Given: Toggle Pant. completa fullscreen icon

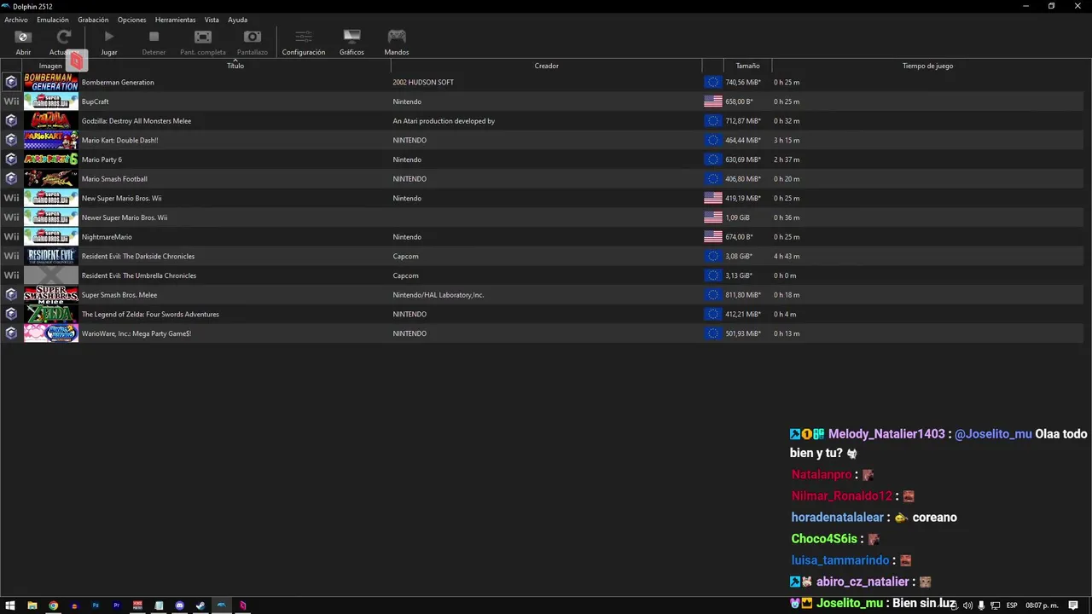Looking at the screenshot, I should (203, 37).
